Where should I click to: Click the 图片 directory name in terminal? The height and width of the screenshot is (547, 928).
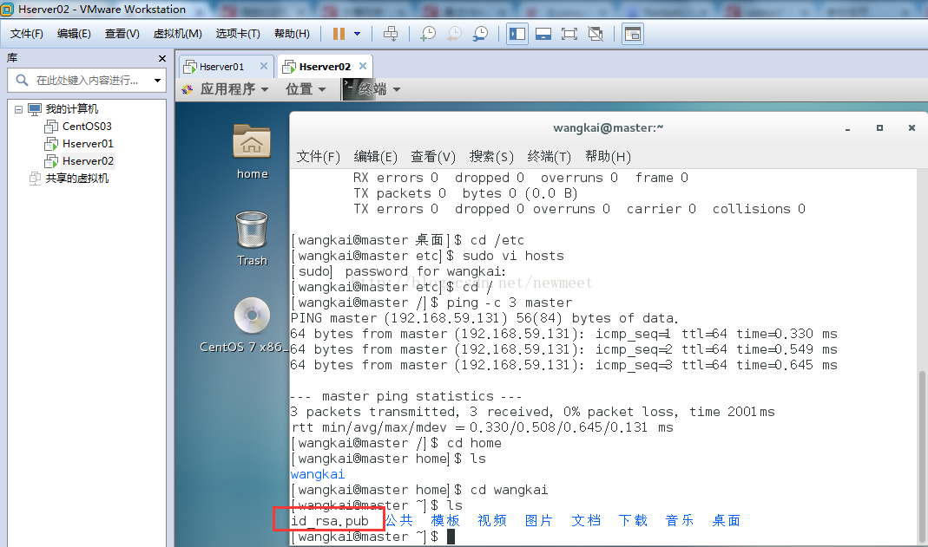click(x=539, y=520)
